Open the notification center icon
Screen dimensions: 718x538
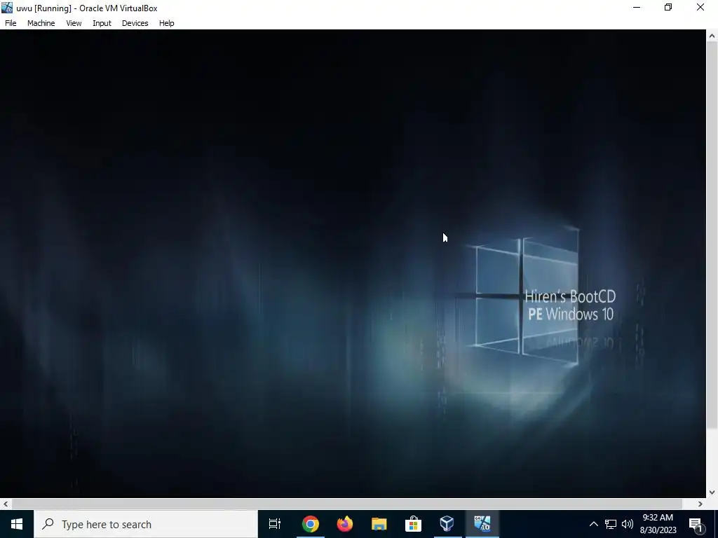pyautogui.click(x=696, y=524)
